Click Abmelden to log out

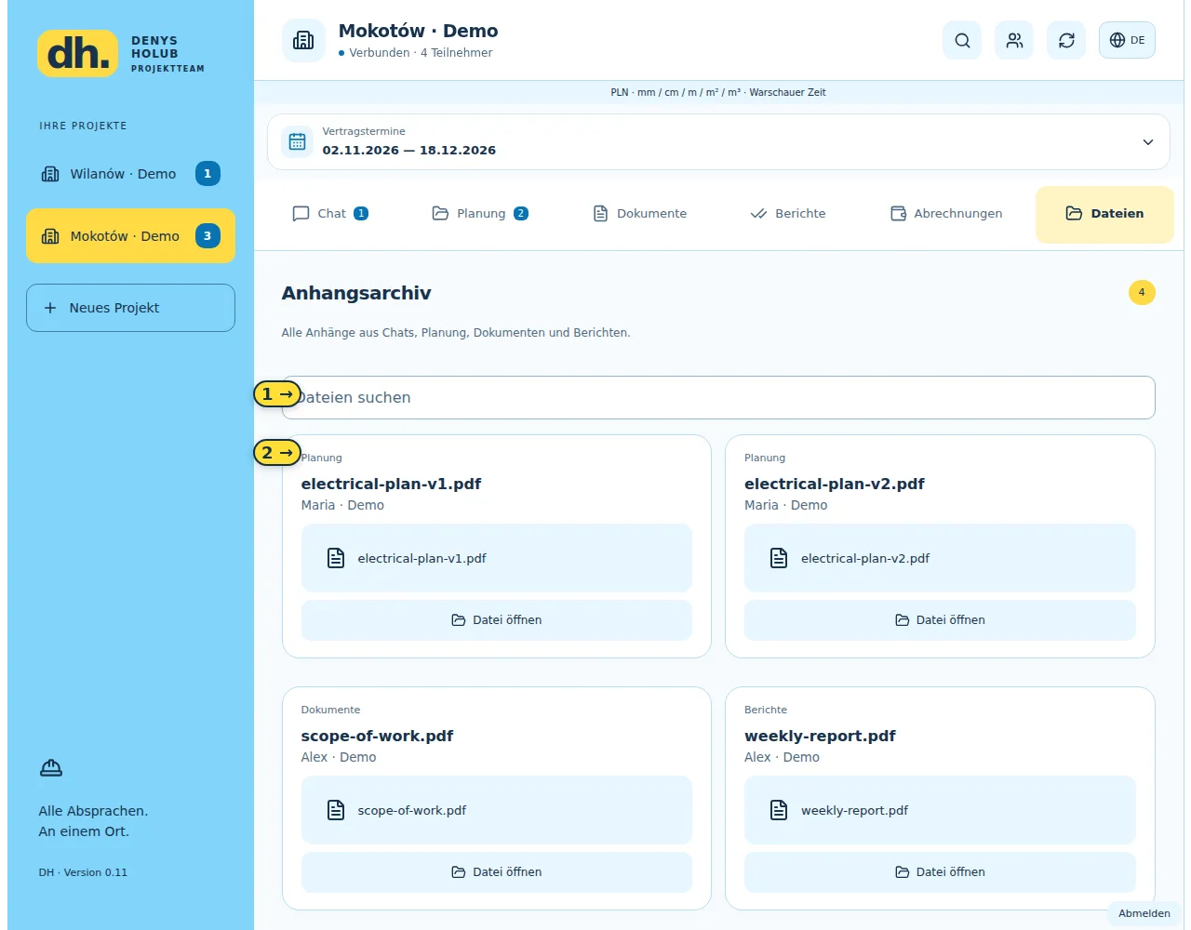[x=1144, y=913]
